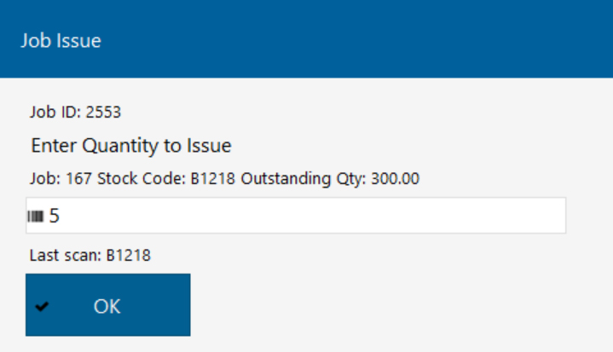Confirm the quantity with the OK button
Screen dimensions: 613x352
click(x=108, y=305)
